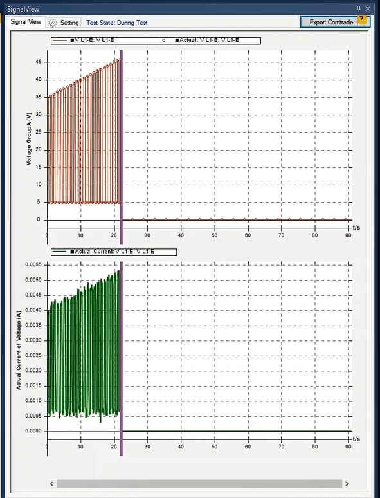Open the Setting tab gear icon
This screenshot has width=380, height=498.
point(53,23)
